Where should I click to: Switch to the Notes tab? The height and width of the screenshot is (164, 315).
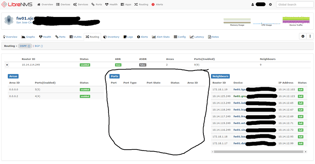coord(213,37)
